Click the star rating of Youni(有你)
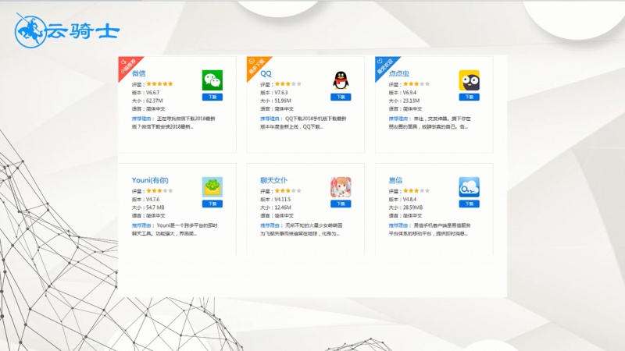Viewport: 625px width, 351px height. coord(159,190)
